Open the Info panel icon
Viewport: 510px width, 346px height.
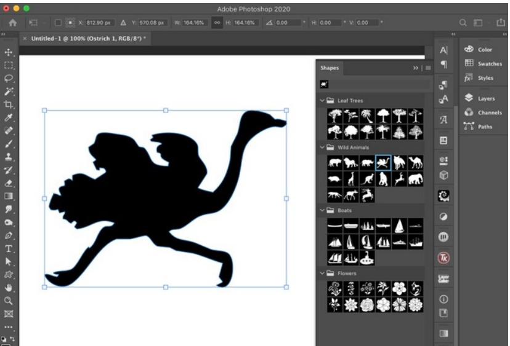tap(443, 299)
